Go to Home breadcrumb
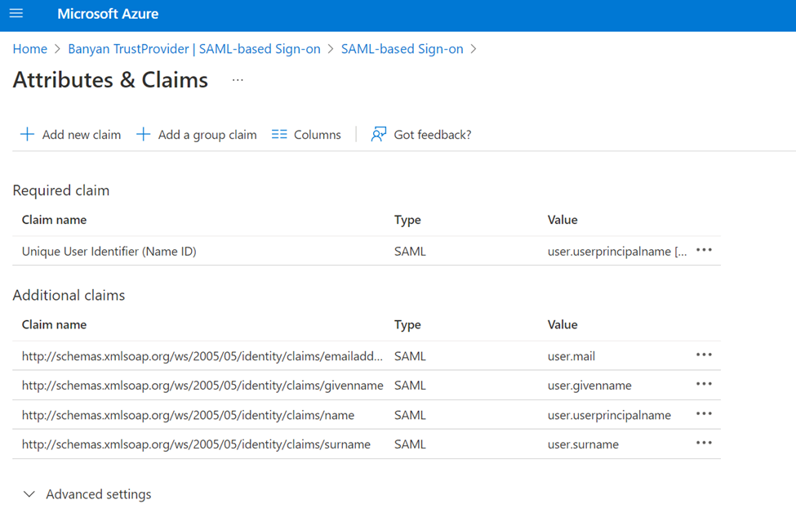This screenshot has height=531, width=796. coord(30,49)
